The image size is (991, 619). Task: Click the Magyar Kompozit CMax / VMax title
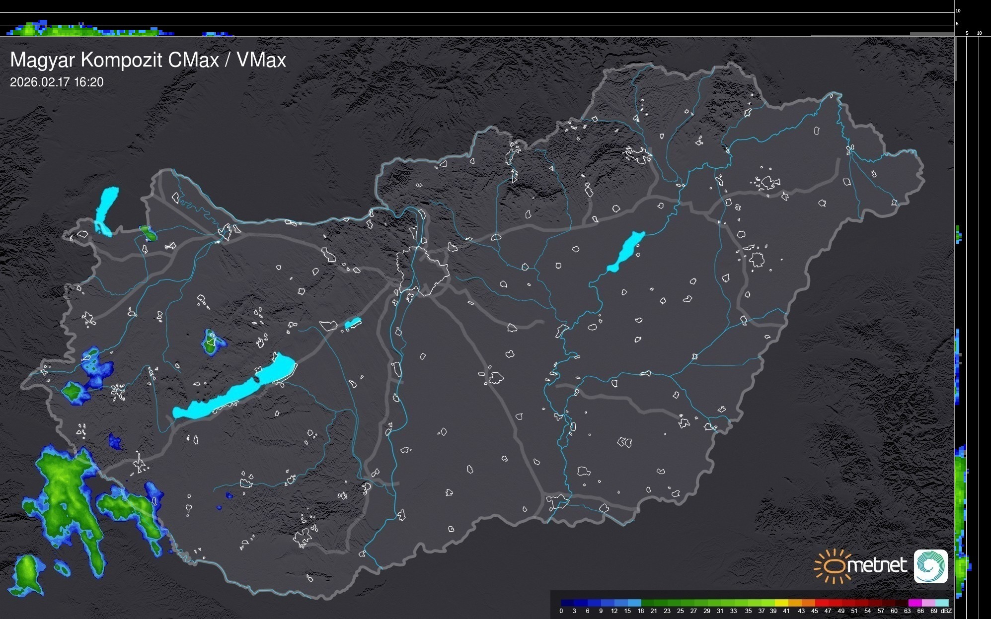148,60
